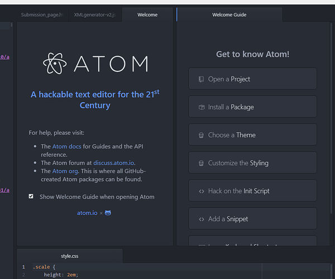
Task: Expand the Open a Project section
Action: pos(252,79)
